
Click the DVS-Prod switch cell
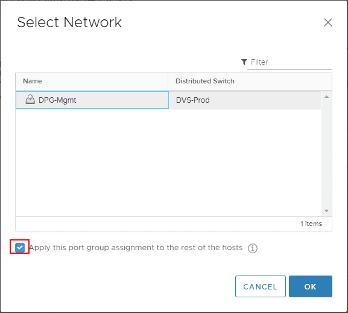tap(245, 100)
